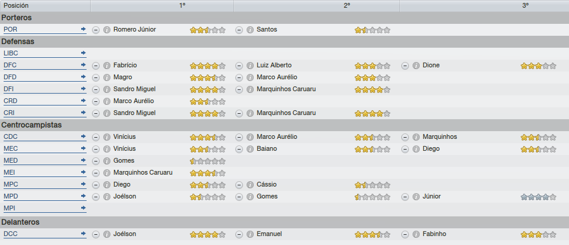Open the MEC position link

point(11,148)
